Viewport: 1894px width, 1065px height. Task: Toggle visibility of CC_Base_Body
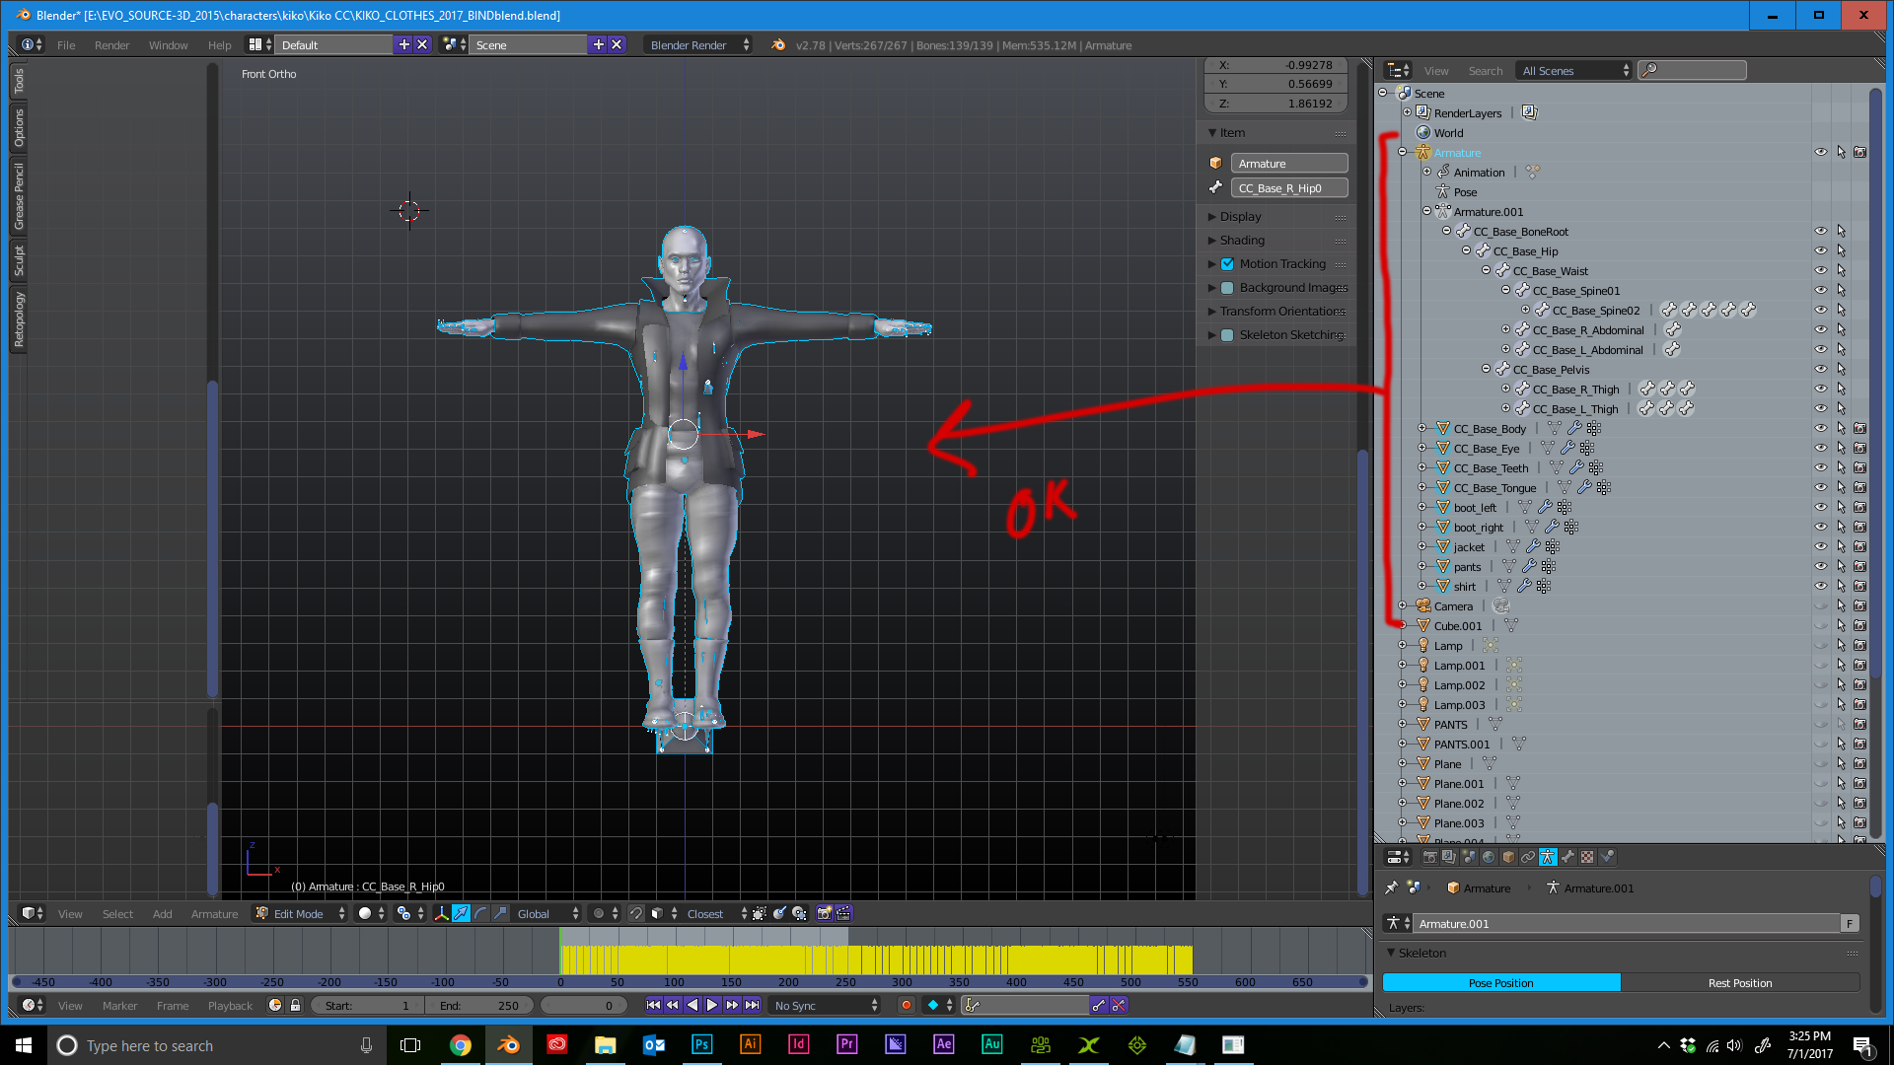[x=1821, y=428]
